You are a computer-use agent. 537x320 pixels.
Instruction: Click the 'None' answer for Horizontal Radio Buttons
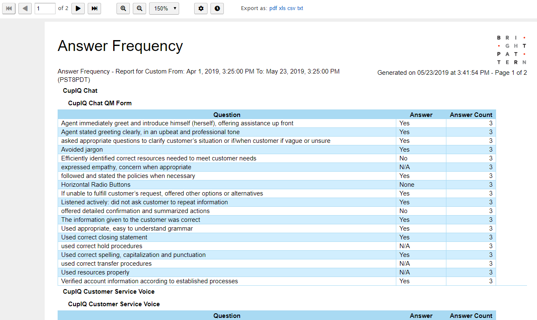[x=407, y=185]
